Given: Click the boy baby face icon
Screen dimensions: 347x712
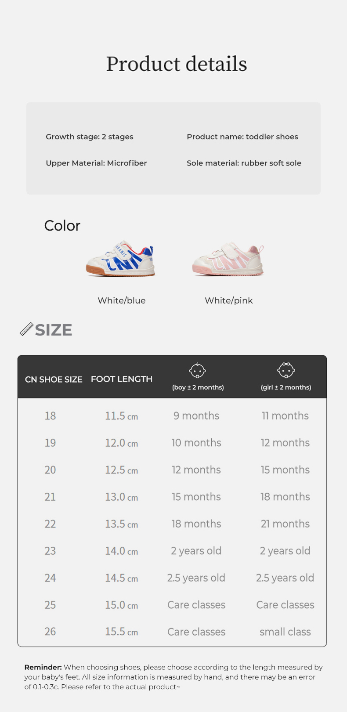Looking at the screenshot, I should (197, 371).
